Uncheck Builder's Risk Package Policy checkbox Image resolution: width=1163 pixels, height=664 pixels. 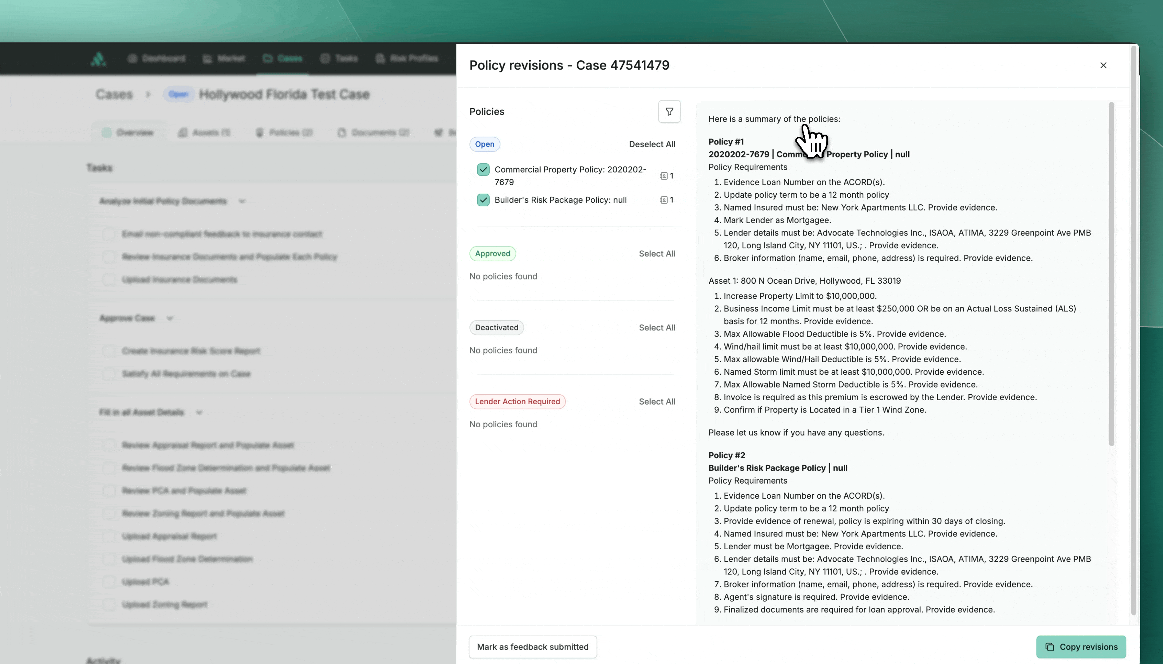coord(483,200)
